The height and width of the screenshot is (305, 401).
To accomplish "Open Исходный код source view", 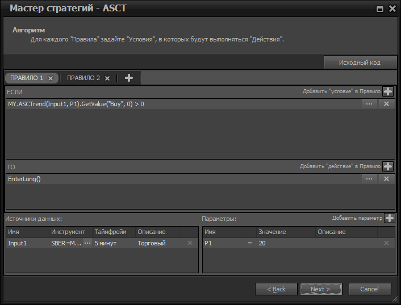I will click(360, 62).
